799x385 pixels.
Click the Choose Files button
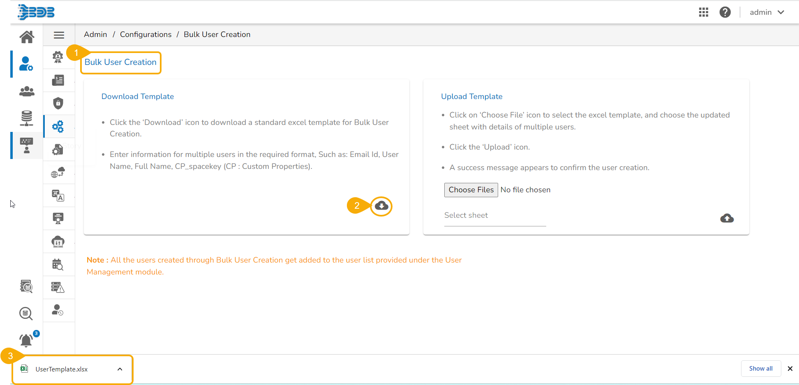[x=471, y=190]
